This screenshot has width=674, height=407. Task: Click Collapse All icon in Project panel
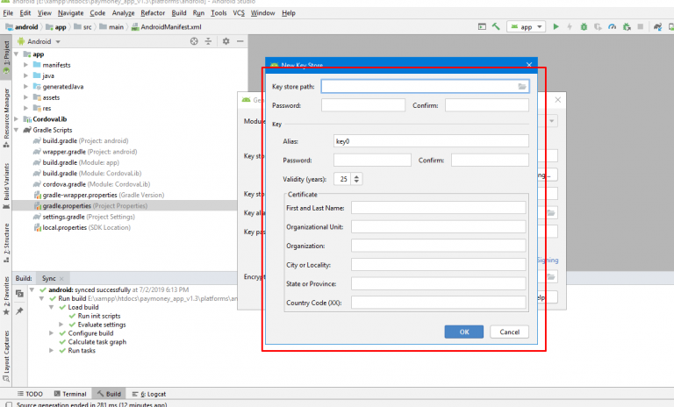coord(208,41)
